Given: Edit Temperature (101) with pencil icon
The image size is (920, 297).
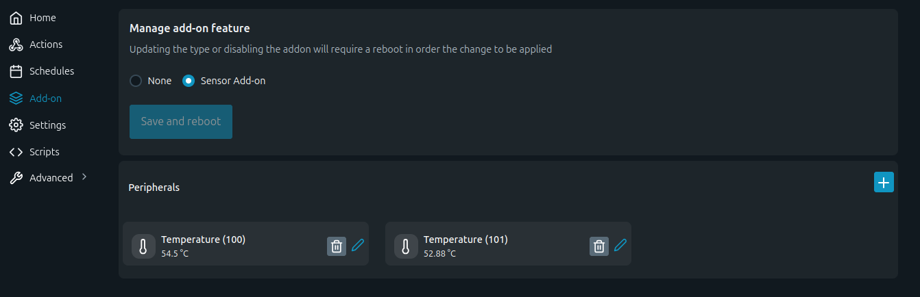Looking at the screenshot, I should (620, 245).
